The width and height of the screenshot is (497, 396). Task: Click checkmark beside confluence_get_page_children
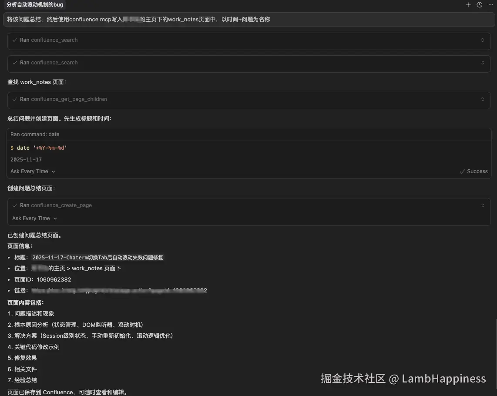coord(15,99)
